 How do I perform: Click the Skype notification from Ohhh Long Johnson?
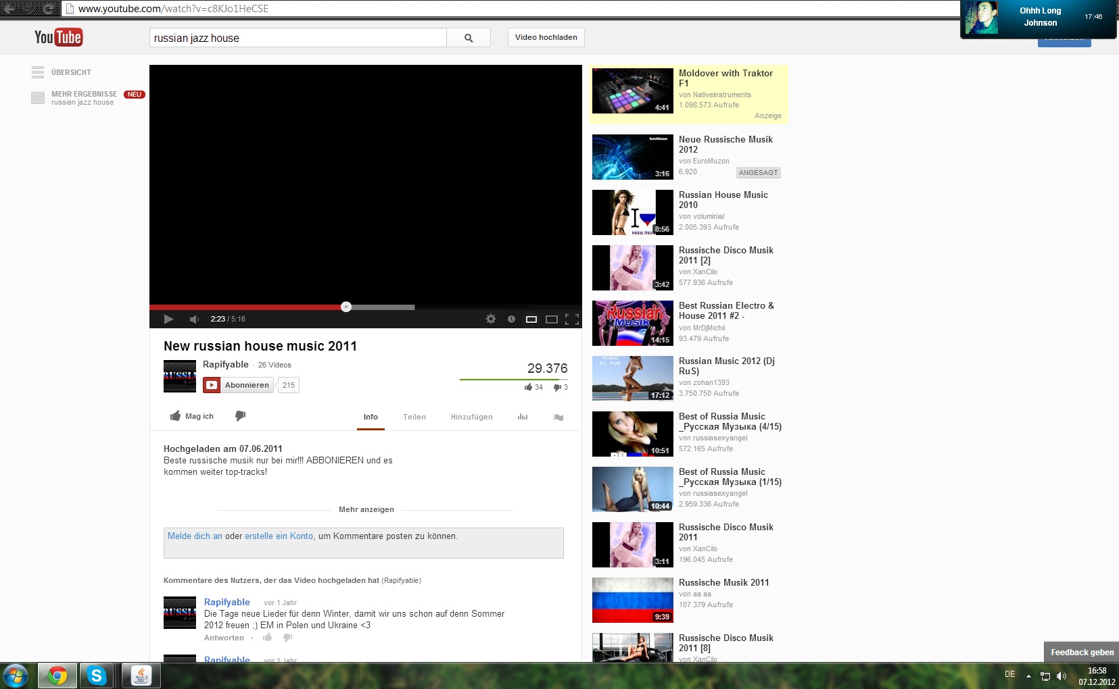tap(1039, 19)
